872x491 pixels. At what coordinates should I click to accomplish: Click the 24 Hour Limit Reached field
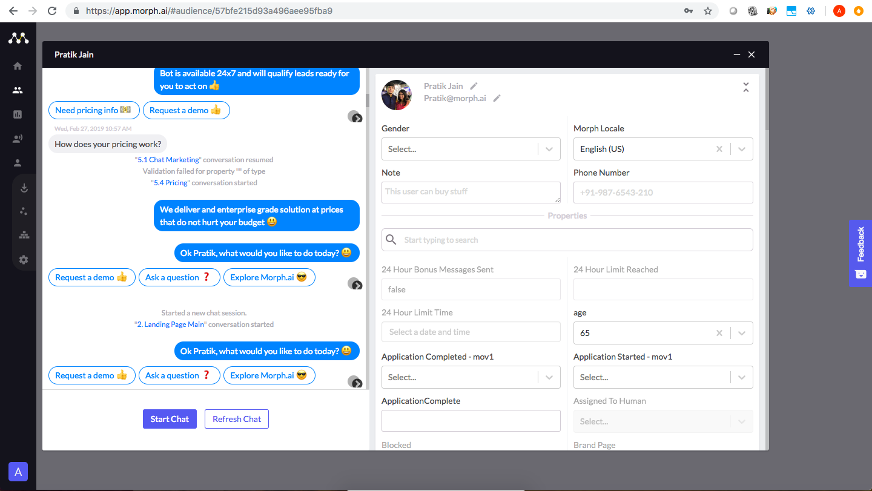coord(663,289)
